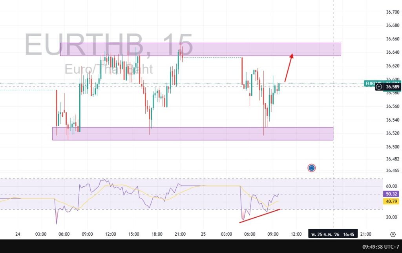Click the 60.00 level on RSI scale
Image resolution: width=402 pixels, height=253 pixels.
[x=392, y=186]
